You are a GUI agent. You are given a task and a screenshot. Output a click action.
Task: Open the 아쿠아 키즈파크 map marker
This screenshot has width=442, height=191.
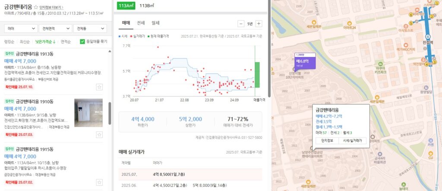(x=381, y=64)
